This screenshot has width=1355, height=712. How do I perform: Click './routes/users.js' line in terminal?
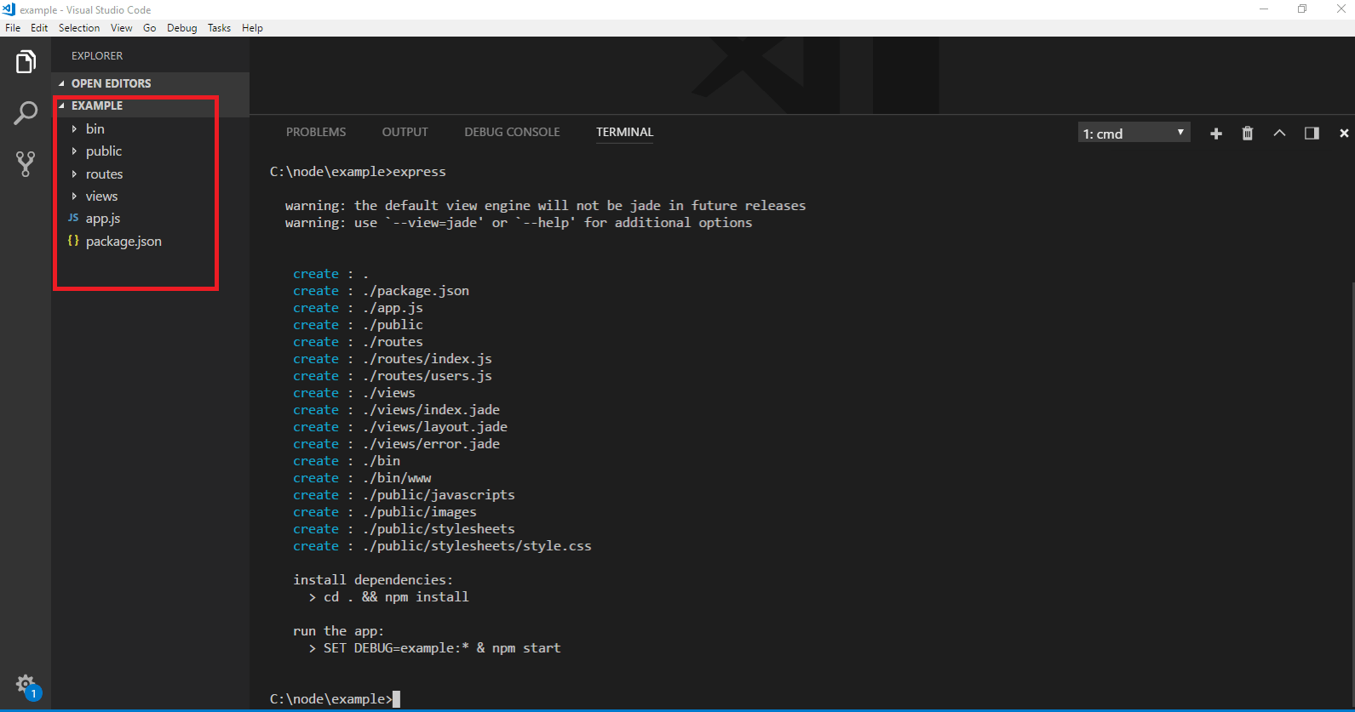pos(428,376)
